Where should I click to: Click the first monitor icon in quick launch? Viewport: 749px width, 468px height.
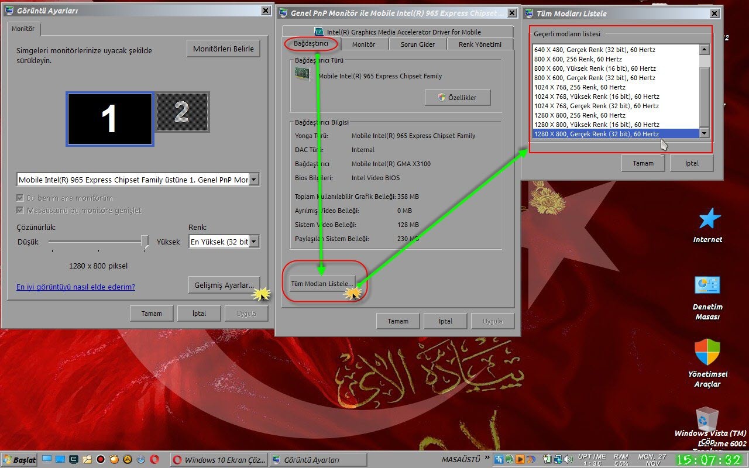(x=47, y=460)
